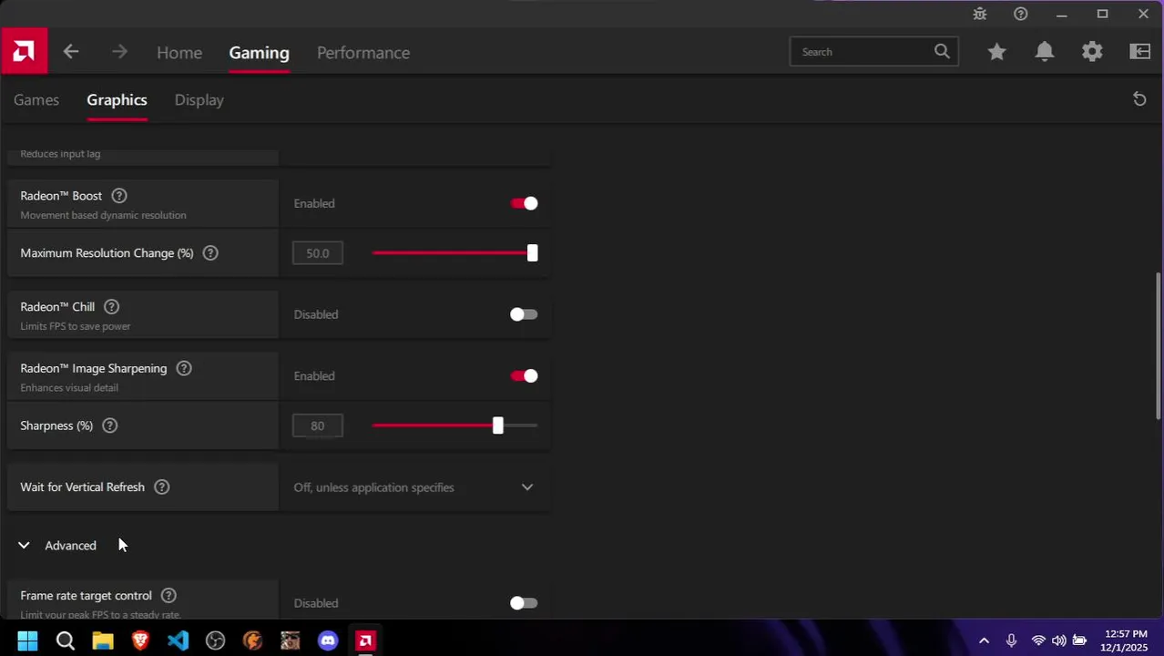
Task: Click the Radeon Boost label
Action: (x=61, y=196)
